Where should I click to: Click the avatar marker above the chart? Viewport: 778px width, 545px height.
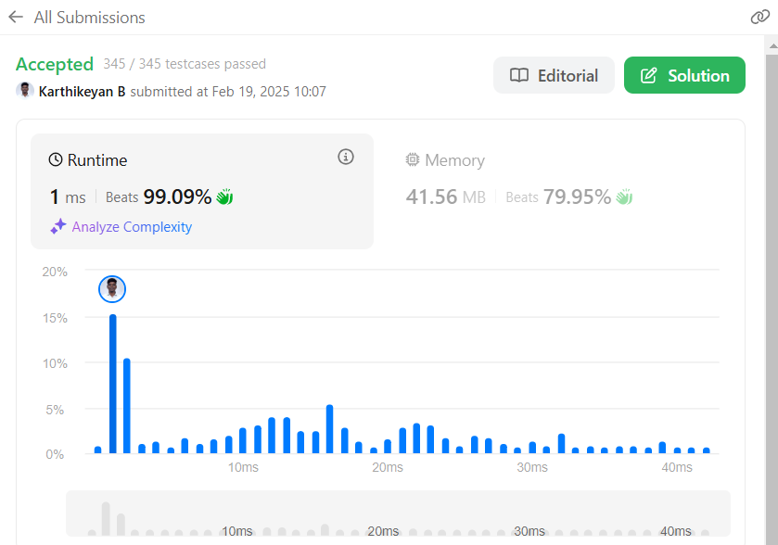tap(112, 289)
